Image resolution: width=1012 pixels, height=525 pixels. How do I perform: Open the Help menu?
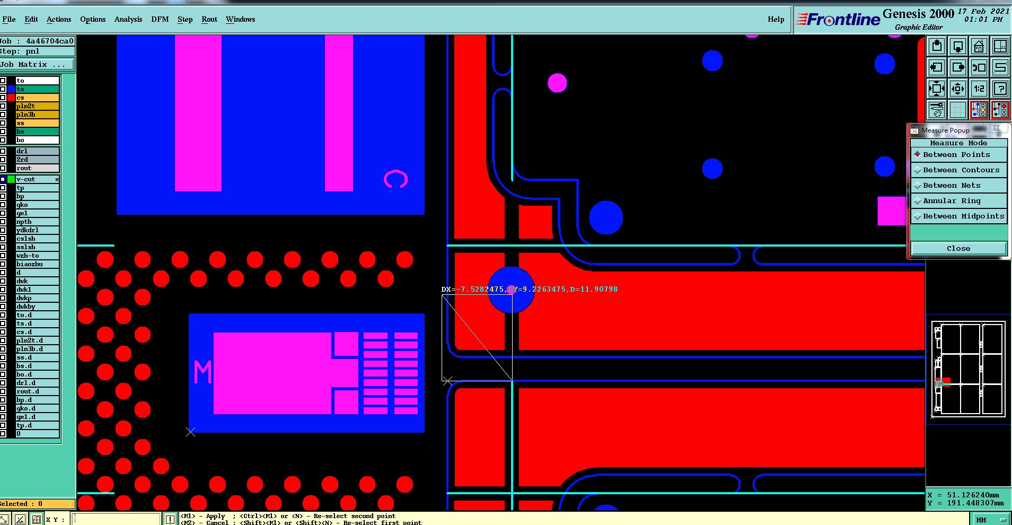(776, 20)
